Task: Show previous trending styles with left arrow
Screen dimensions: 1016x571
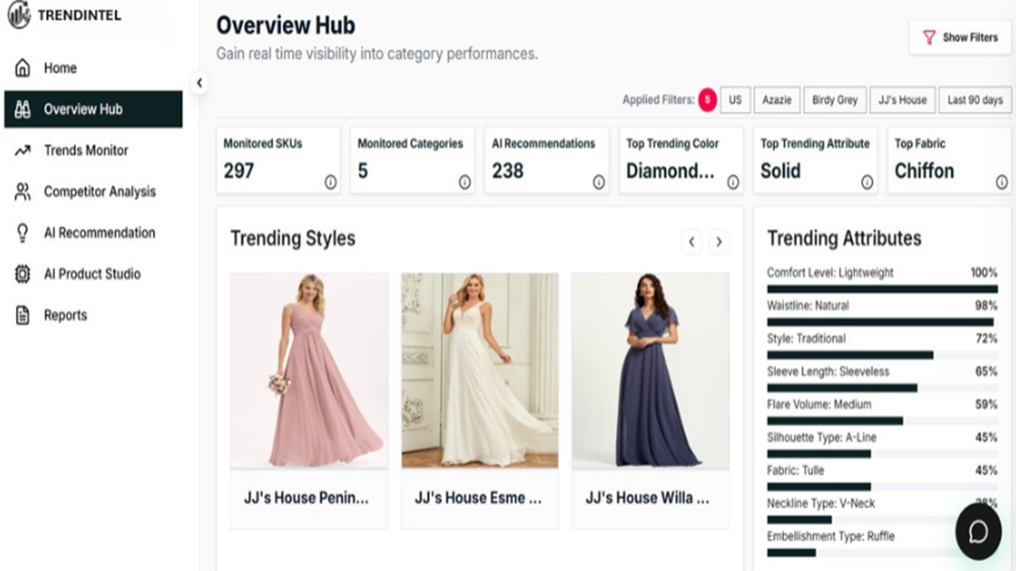Action: [691, 242]
